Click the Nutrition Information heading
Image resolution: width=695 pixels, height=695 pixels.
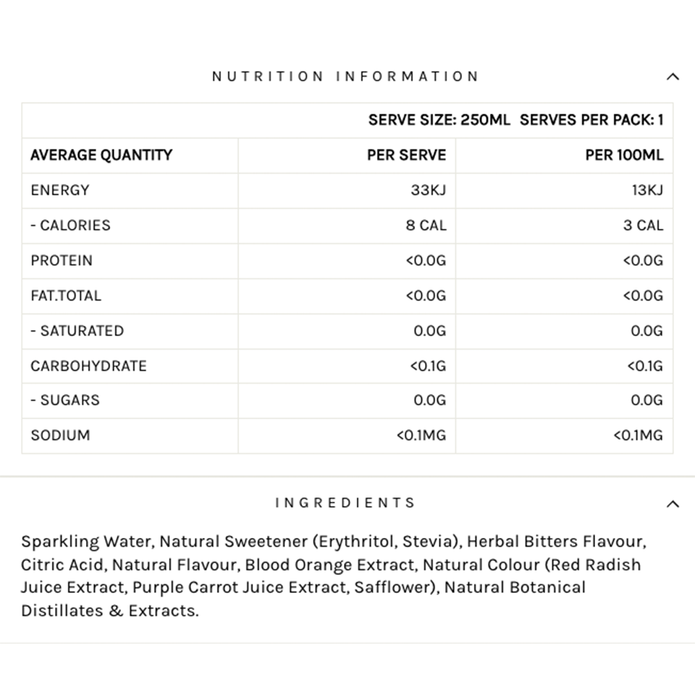click(x=345, y=77)
